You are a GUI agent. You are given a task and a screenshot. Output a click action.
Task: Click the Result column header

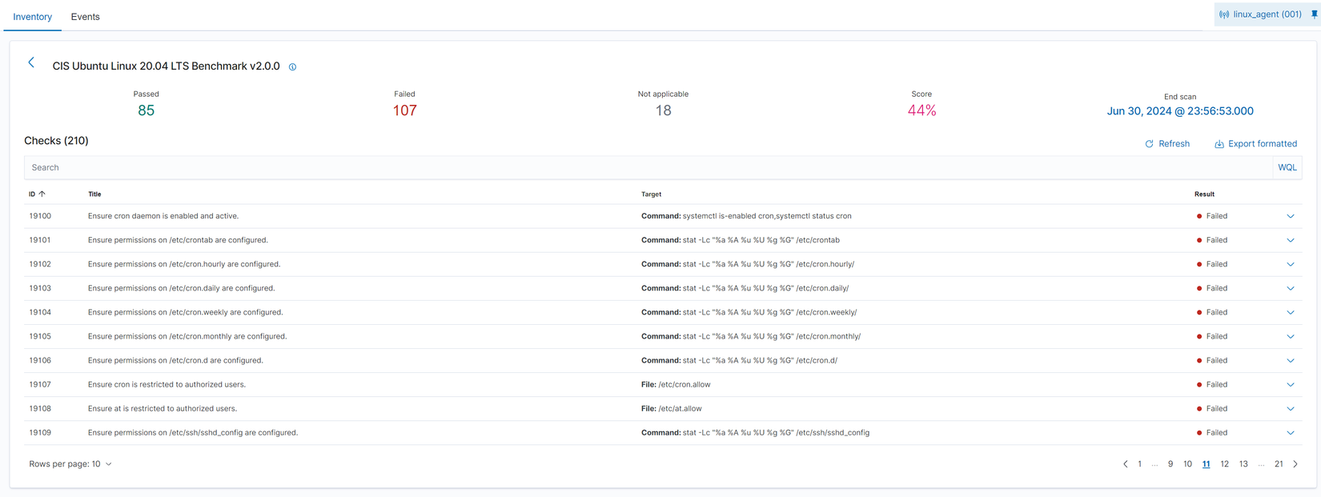[1204, 194]
